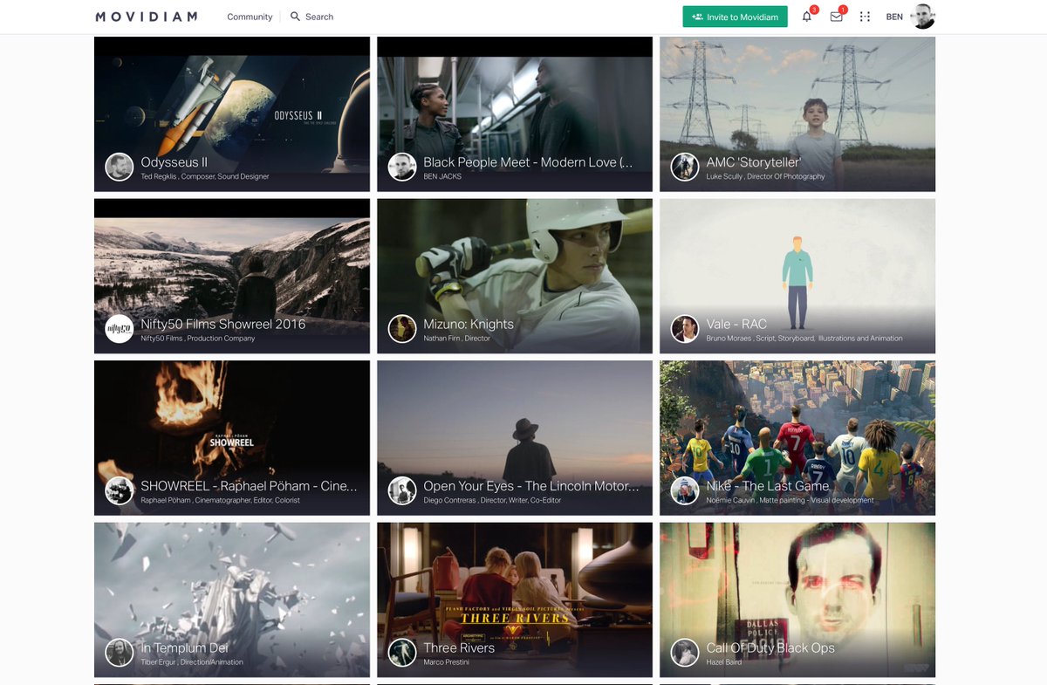Open SHOWREEL - Raphael Pöham title
Screen dimensions: 1047x685
pos(249,486)
